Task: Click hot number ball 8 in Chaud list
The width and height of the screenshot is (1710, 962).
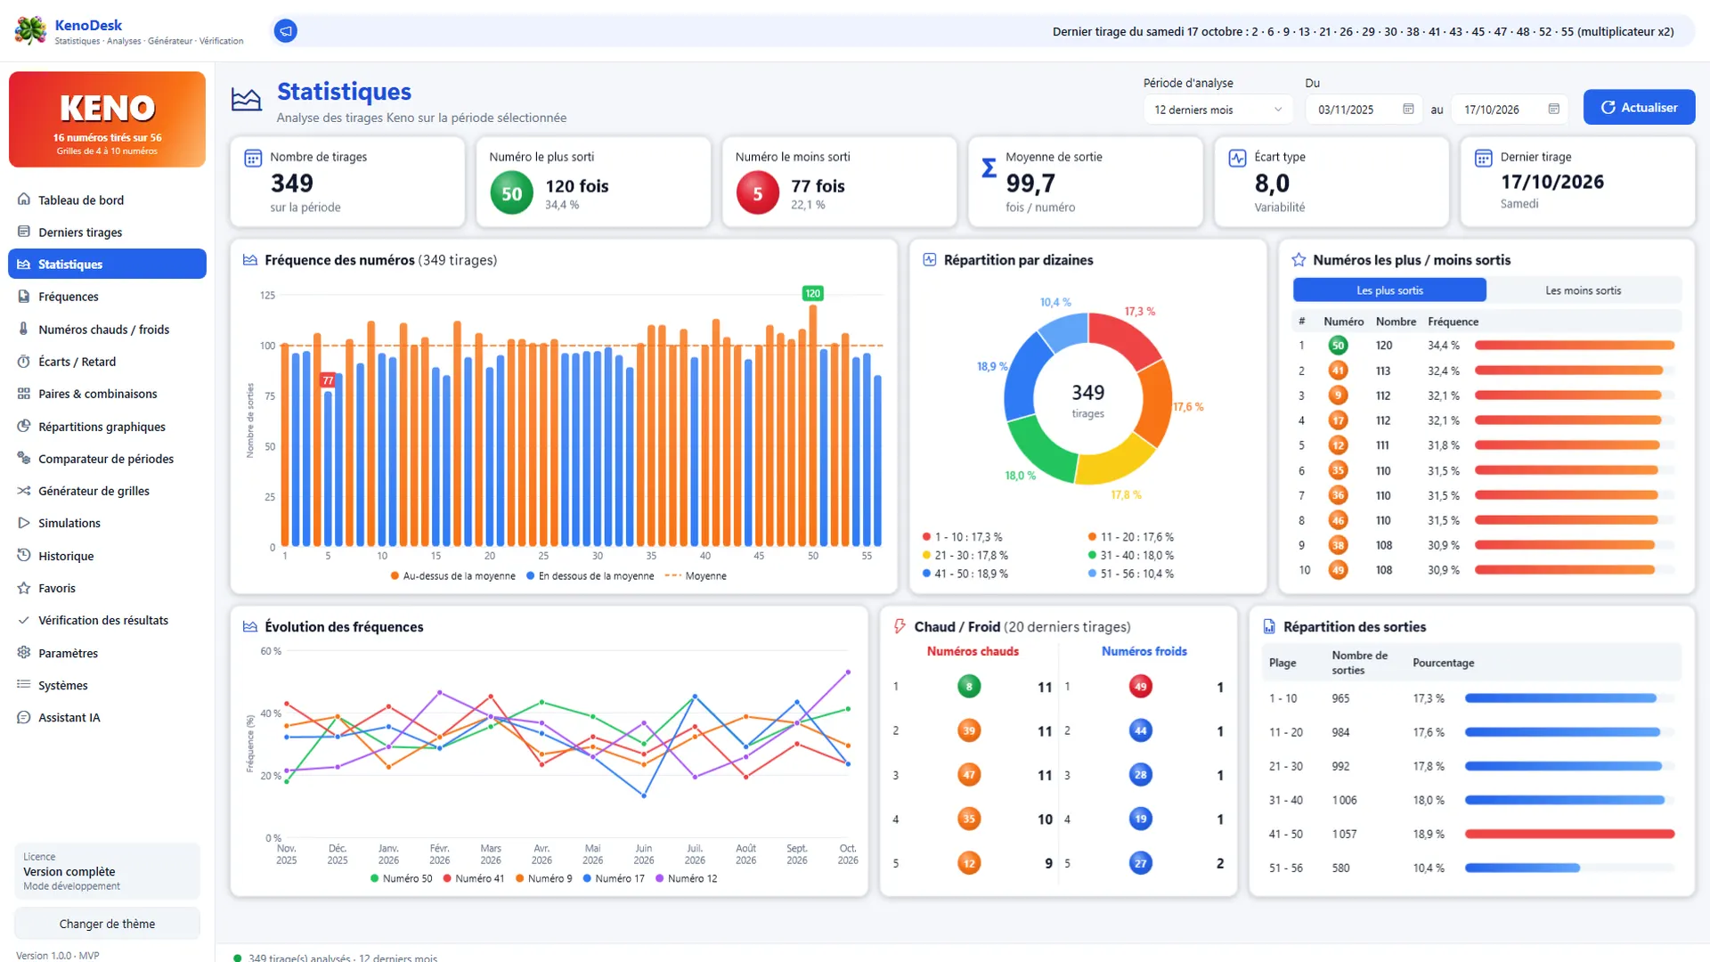Action: pyautogui.click(x=969, y=687)
